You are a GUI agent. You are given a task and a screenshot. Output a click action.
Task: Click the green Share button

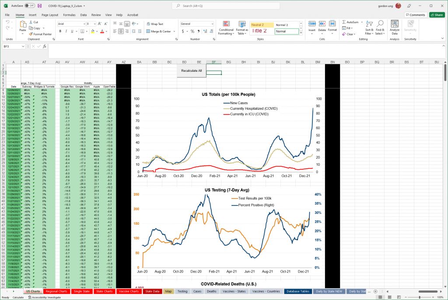tap(437, 14)
